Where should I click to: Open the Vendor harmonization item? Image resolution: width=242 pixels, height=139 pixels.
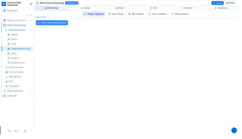tap(17, 53)
